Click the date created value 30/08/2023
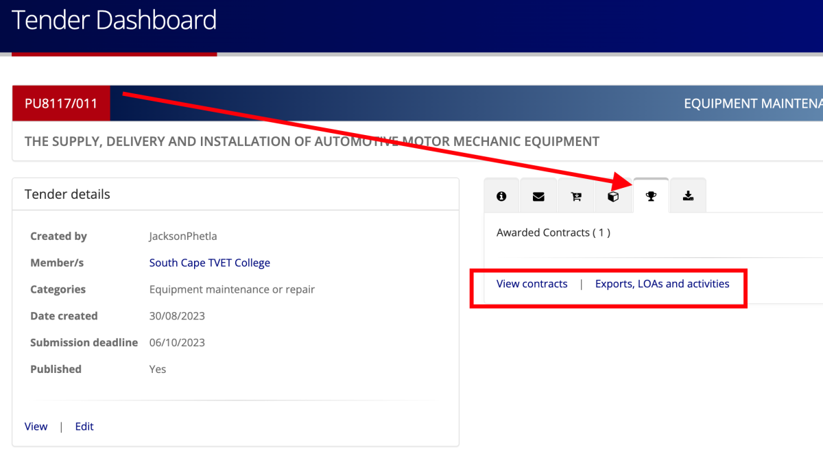The width and height of the screenshot is (823, 458). [177, 316]
